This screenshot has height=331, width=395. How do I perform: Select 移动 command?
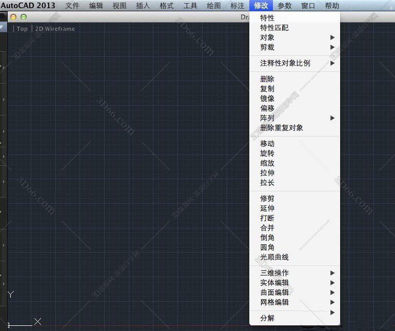coord(294,144)
